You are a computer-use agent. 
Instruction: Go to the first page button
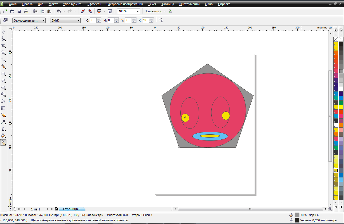[19, 209]
